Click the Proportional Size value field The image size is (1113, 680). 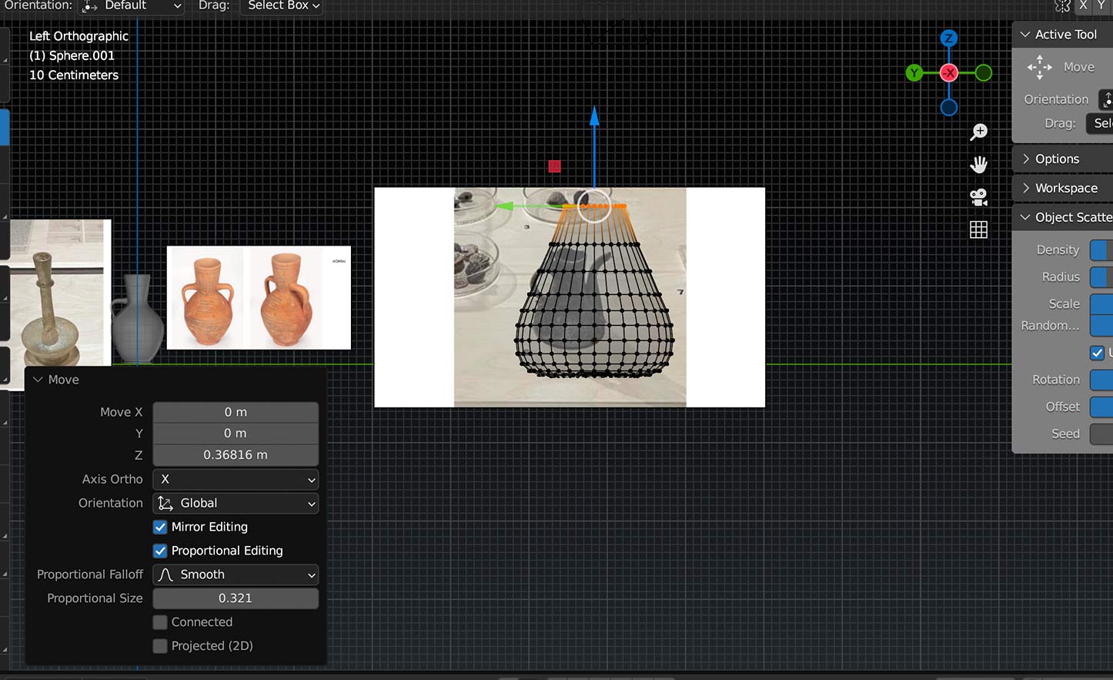236,598
